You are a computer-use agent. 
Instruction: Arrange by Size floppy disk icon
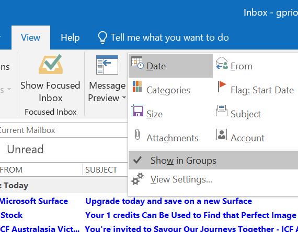click(x=137, y=111)
